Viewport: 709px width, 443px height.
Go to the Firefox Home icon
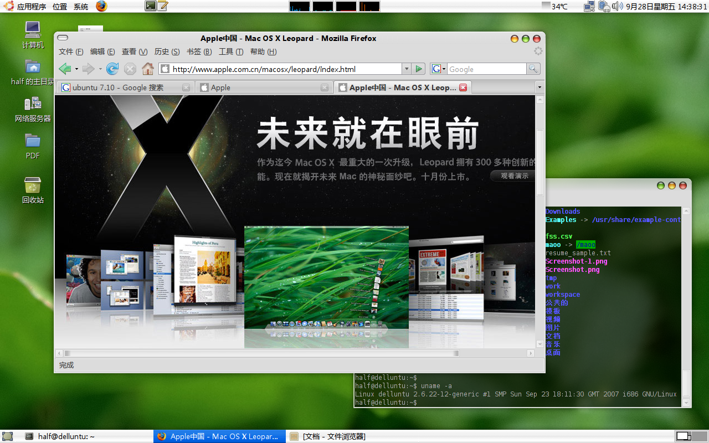click(147, 69)
